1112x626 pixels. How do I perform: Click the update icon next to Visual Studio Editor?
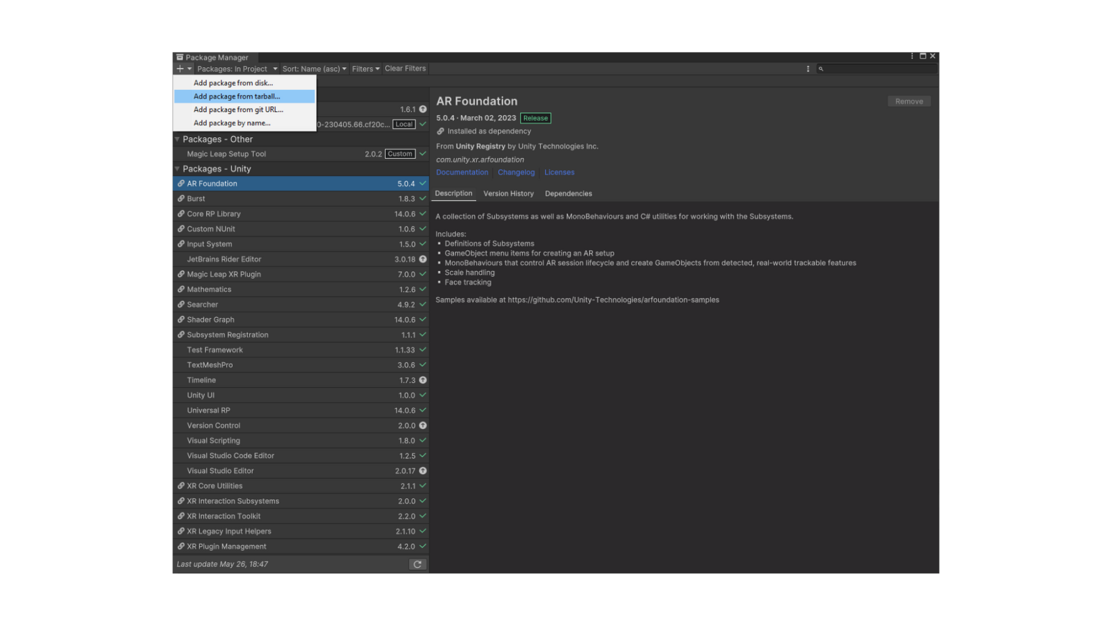(x=423, y=471)
